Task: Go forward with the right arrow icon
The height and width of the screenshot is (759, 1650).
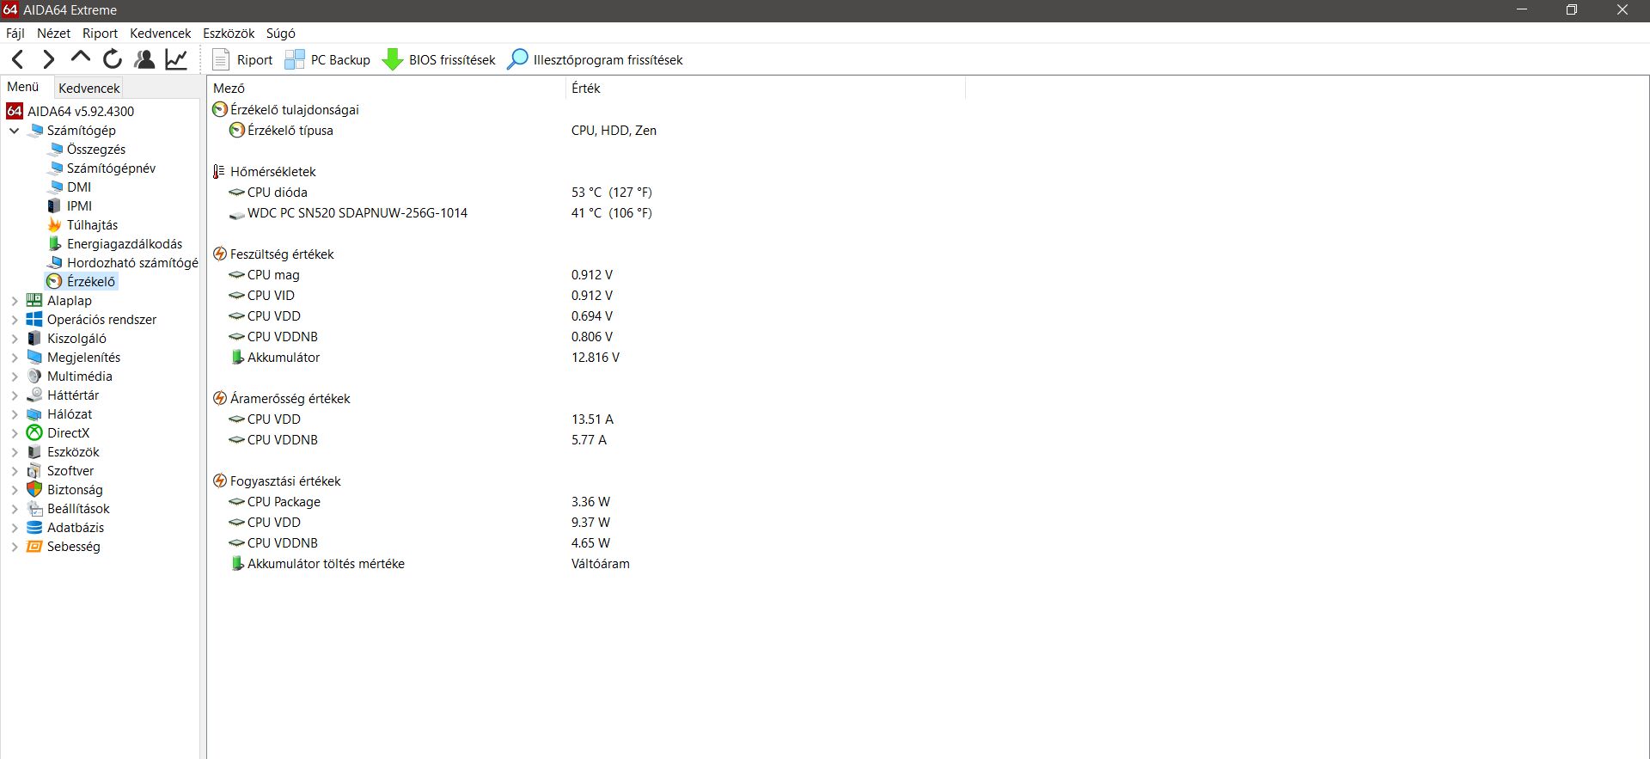Action: tap(48, 59)
